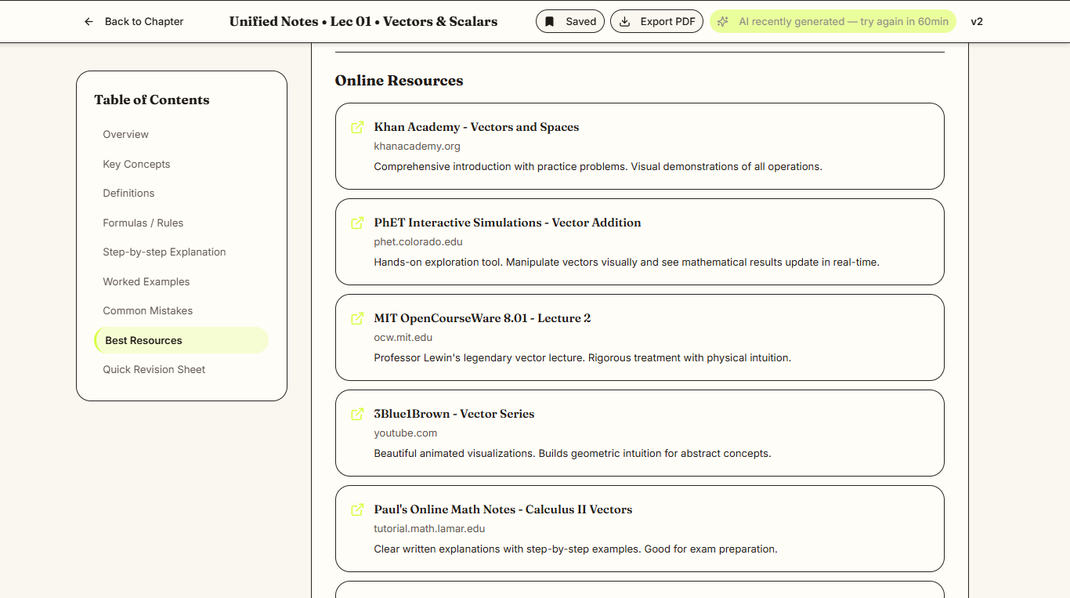Image resolution: width=1070 pixels, height=598 pixels.
Task: Jump to Common Mistakes section
Action: (x=181, y=311)
